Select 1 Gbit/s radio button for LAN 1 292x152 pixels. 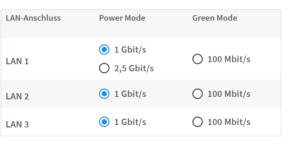(104, 50)
